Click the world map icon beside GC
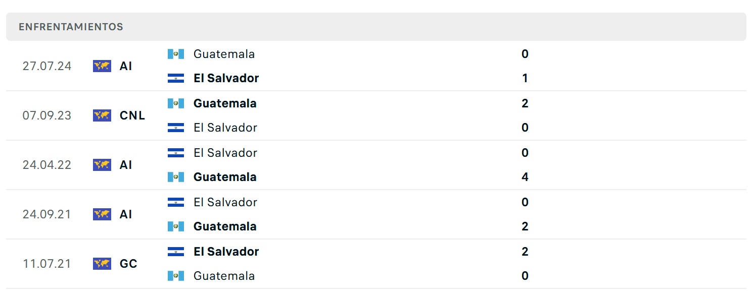 pos(102,264)
